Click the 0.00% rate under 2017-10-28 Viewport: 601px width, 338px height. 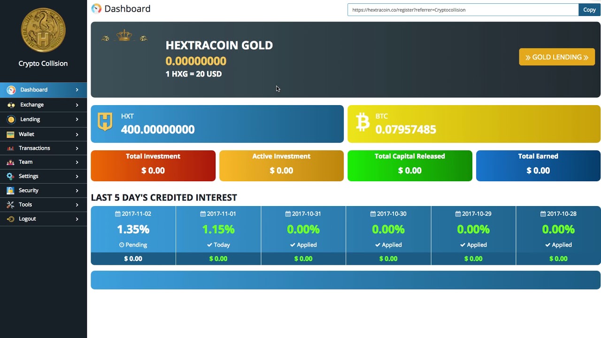click(x=558, y=230)
